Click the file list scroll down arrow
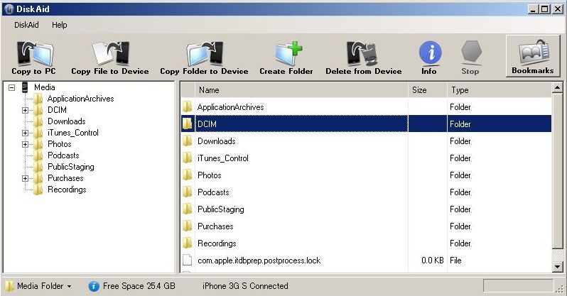The image size is (567, 296). click(557, 267)
